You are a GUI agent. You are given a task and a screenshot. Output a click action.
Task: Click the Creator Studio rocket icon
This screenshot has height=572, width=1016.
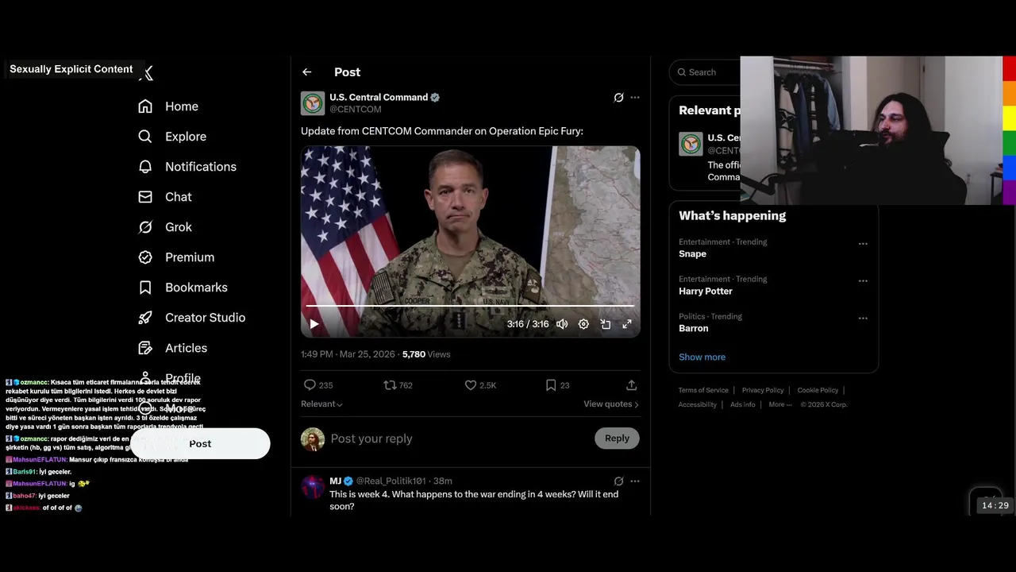click(x=145, y=318)
